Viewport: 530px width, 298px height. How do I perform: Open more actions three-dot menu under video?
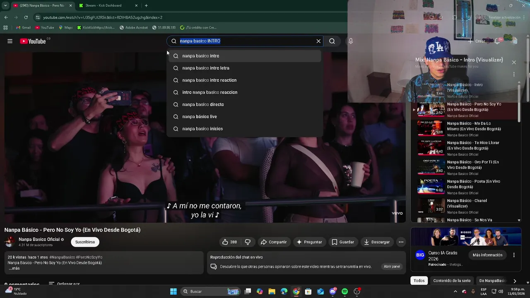coord(401,242)
